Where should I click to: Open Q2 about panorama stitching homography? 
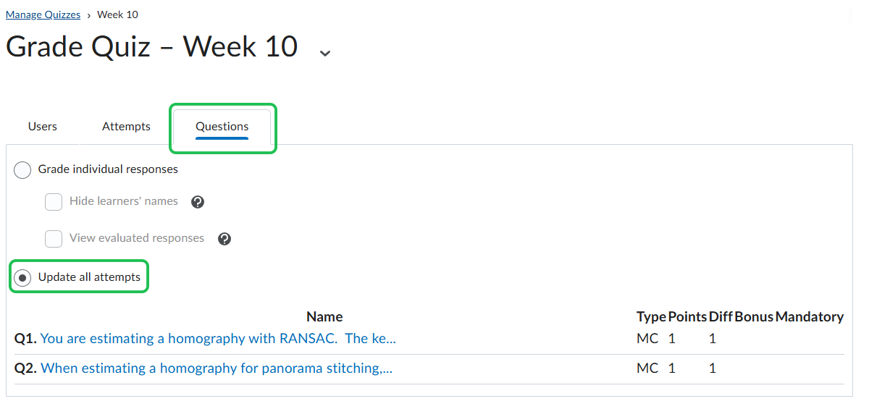pyautogui.click(x=217, y=368)
